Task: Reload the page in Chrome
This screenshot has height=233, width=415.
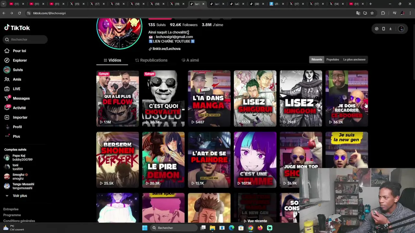Action: [x=19, y=13]
